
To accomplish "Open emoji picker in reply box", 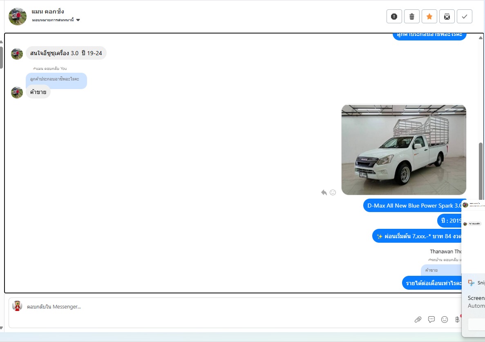I will point(445,320).
